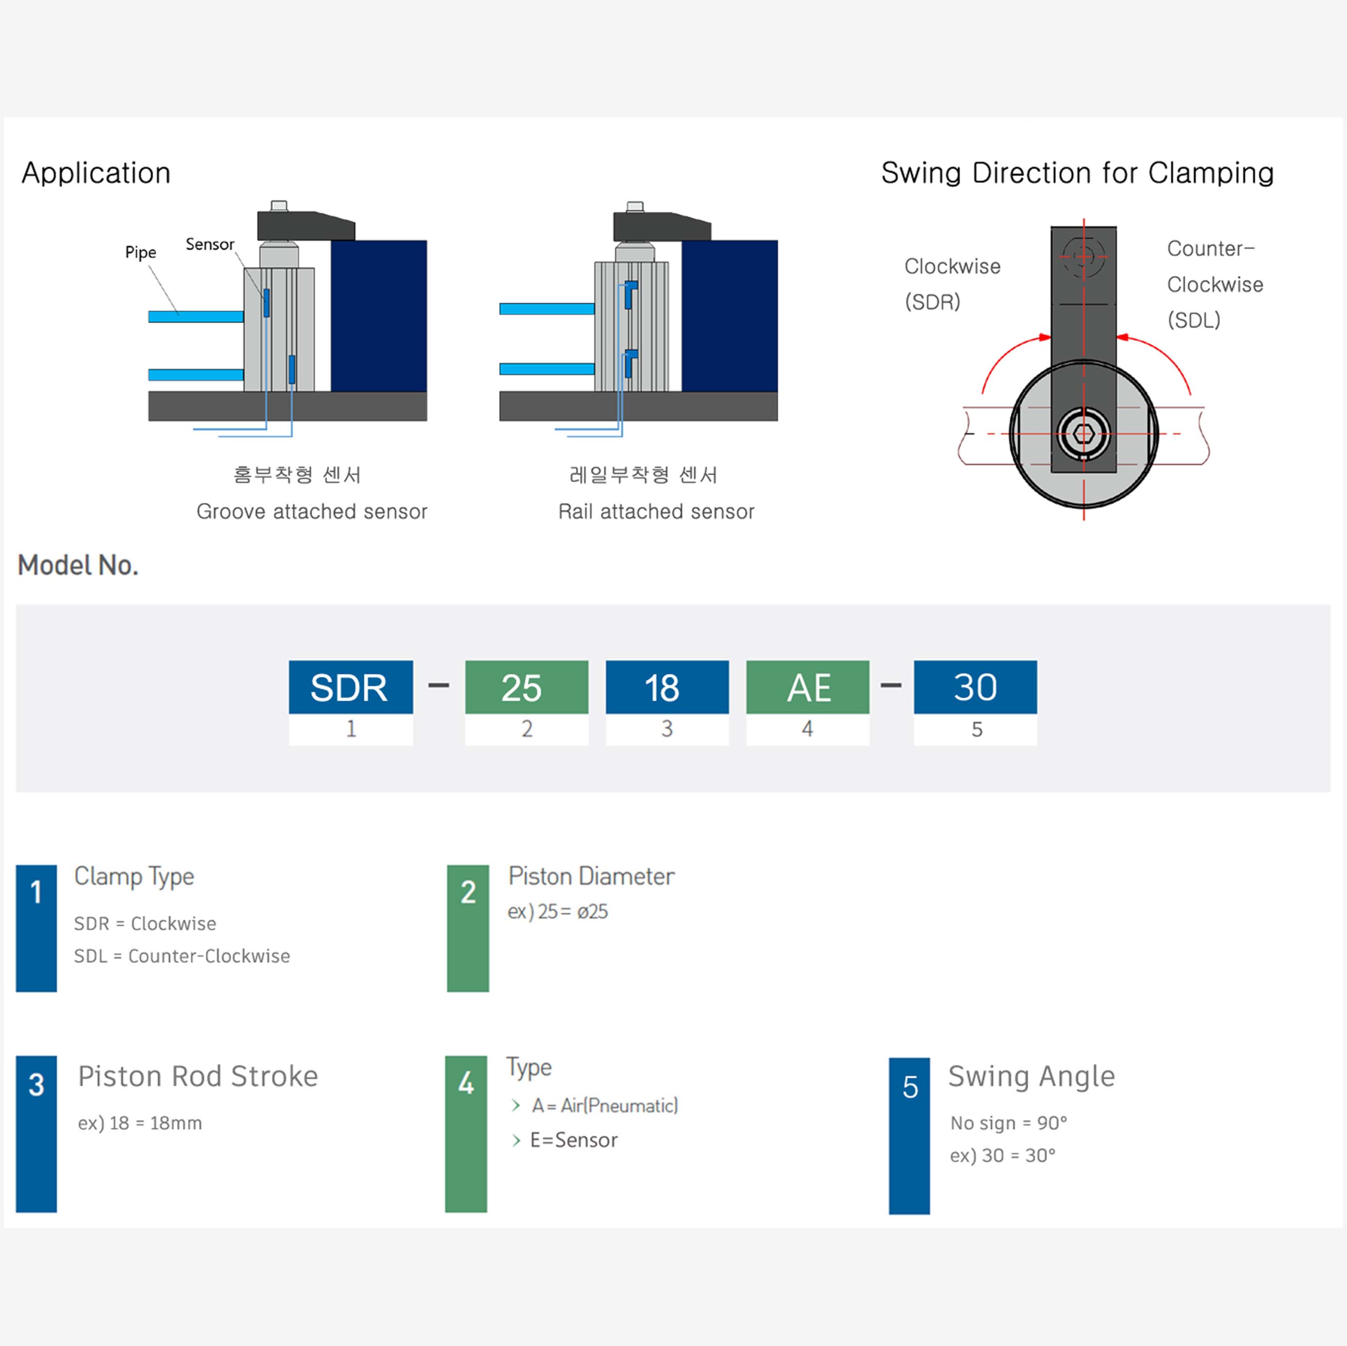Screen dimensions: 1347x1346
Task: Click the Swing Direction for Clamping heading
Action: tap(1077, 173)
